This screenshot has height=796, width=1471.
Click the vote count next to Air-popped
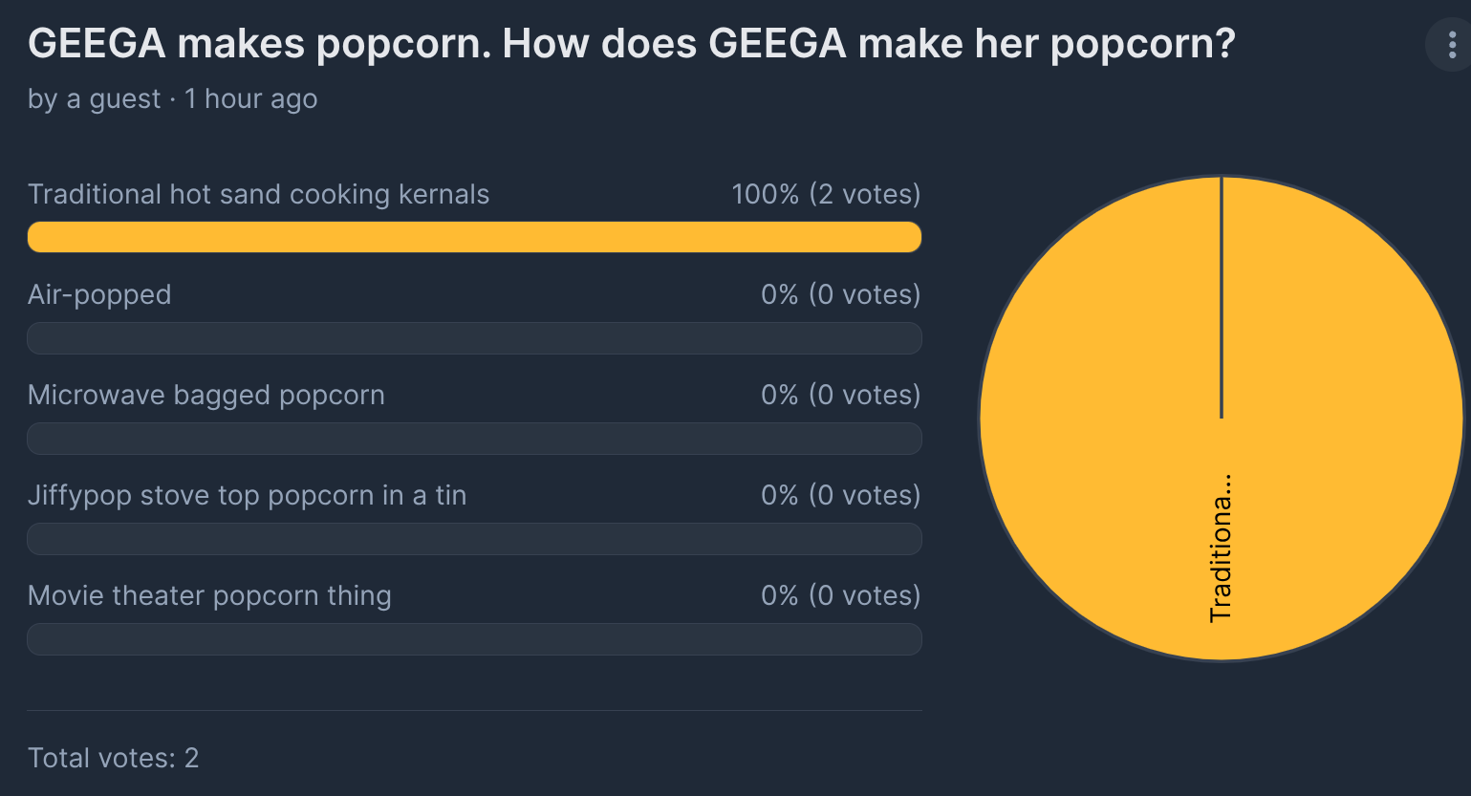click(x=840, y=294)
